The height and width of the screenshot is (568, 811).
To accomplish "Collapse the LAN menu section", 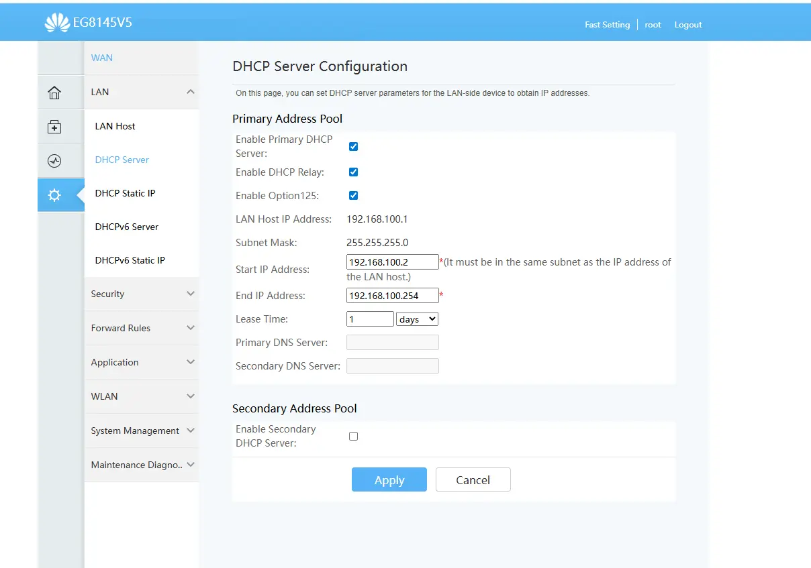I will (142, 92).
